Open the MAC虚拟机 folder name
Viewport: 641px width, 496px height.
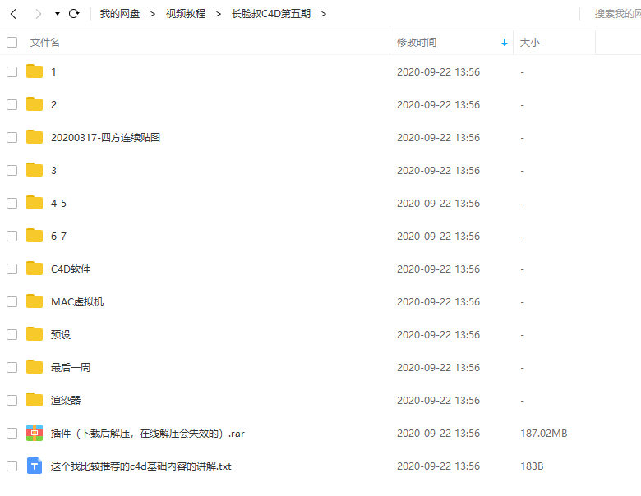coord(77,302)
